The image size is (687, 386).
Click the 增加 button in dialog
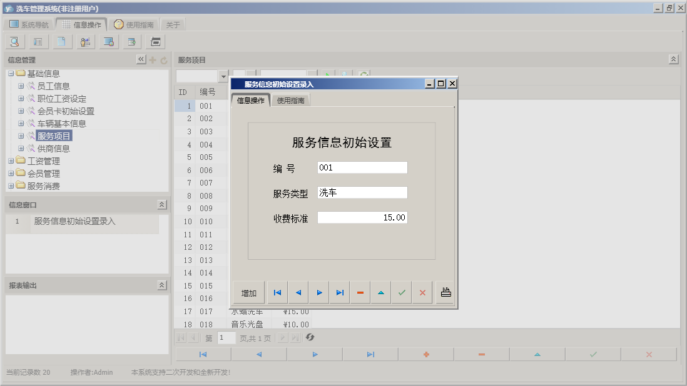[x=248, y=293]
